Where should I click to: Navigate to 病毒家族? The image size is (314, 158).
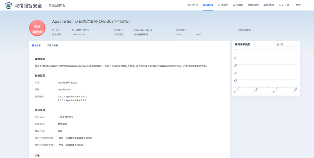click(x=254, y=5)
